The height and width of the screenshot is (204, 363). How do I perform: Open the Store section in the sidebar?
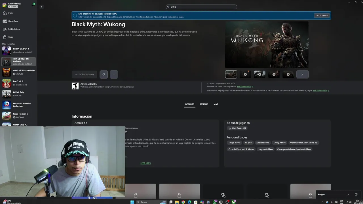18,37
